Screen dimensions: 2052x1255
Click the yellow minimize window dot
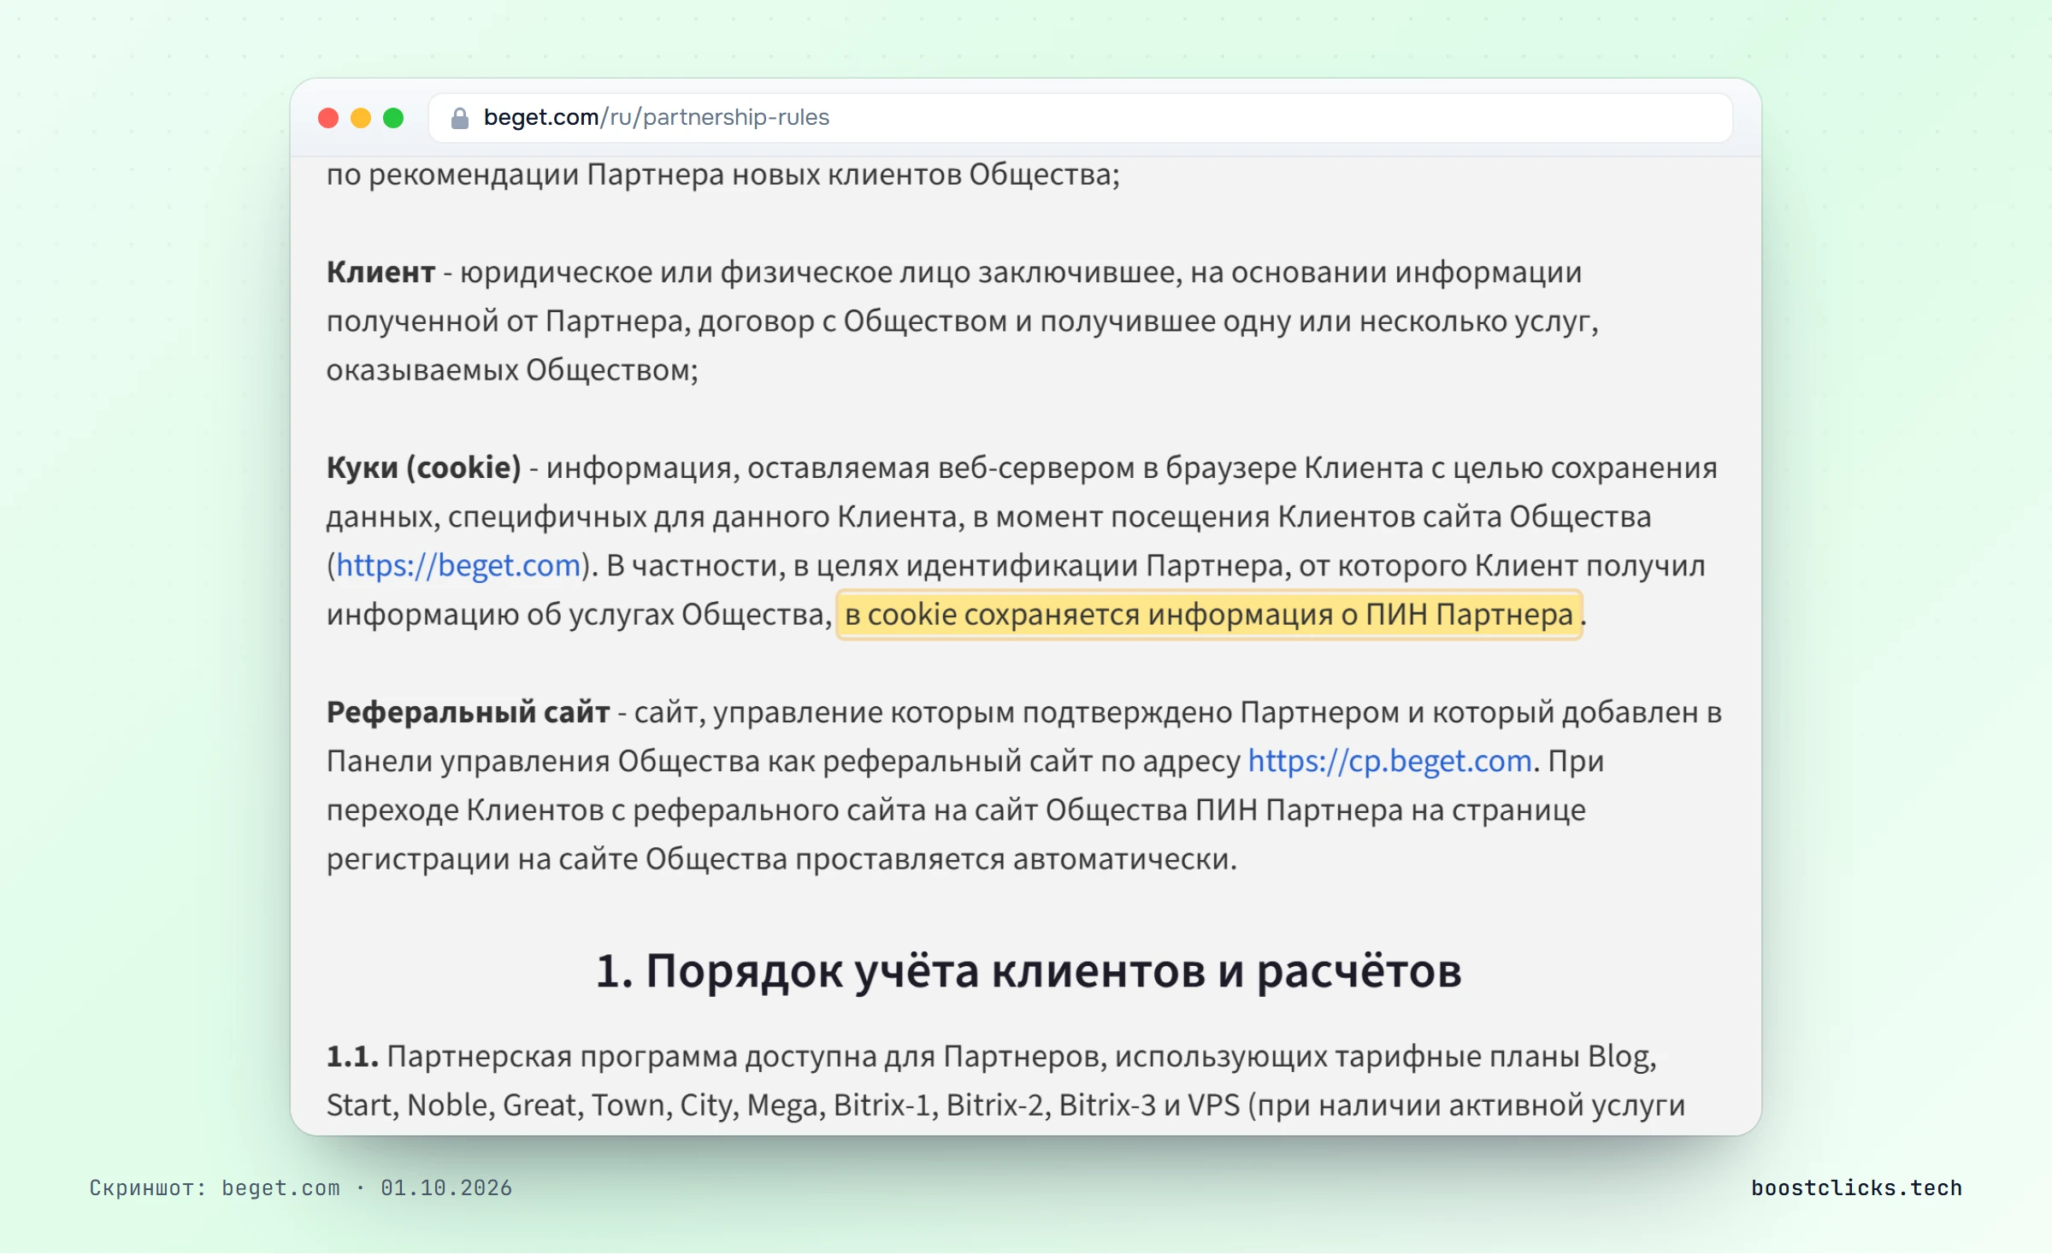tap(361, 118)
